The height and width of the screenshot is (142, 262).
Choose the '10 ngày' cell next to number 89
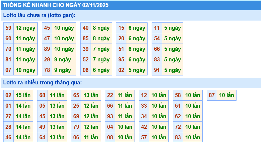64,49
